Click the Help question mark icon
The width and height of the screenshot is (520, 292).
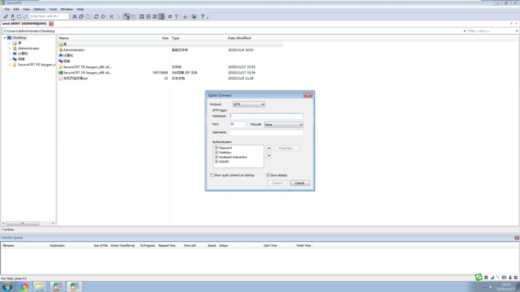click(202, 16)
